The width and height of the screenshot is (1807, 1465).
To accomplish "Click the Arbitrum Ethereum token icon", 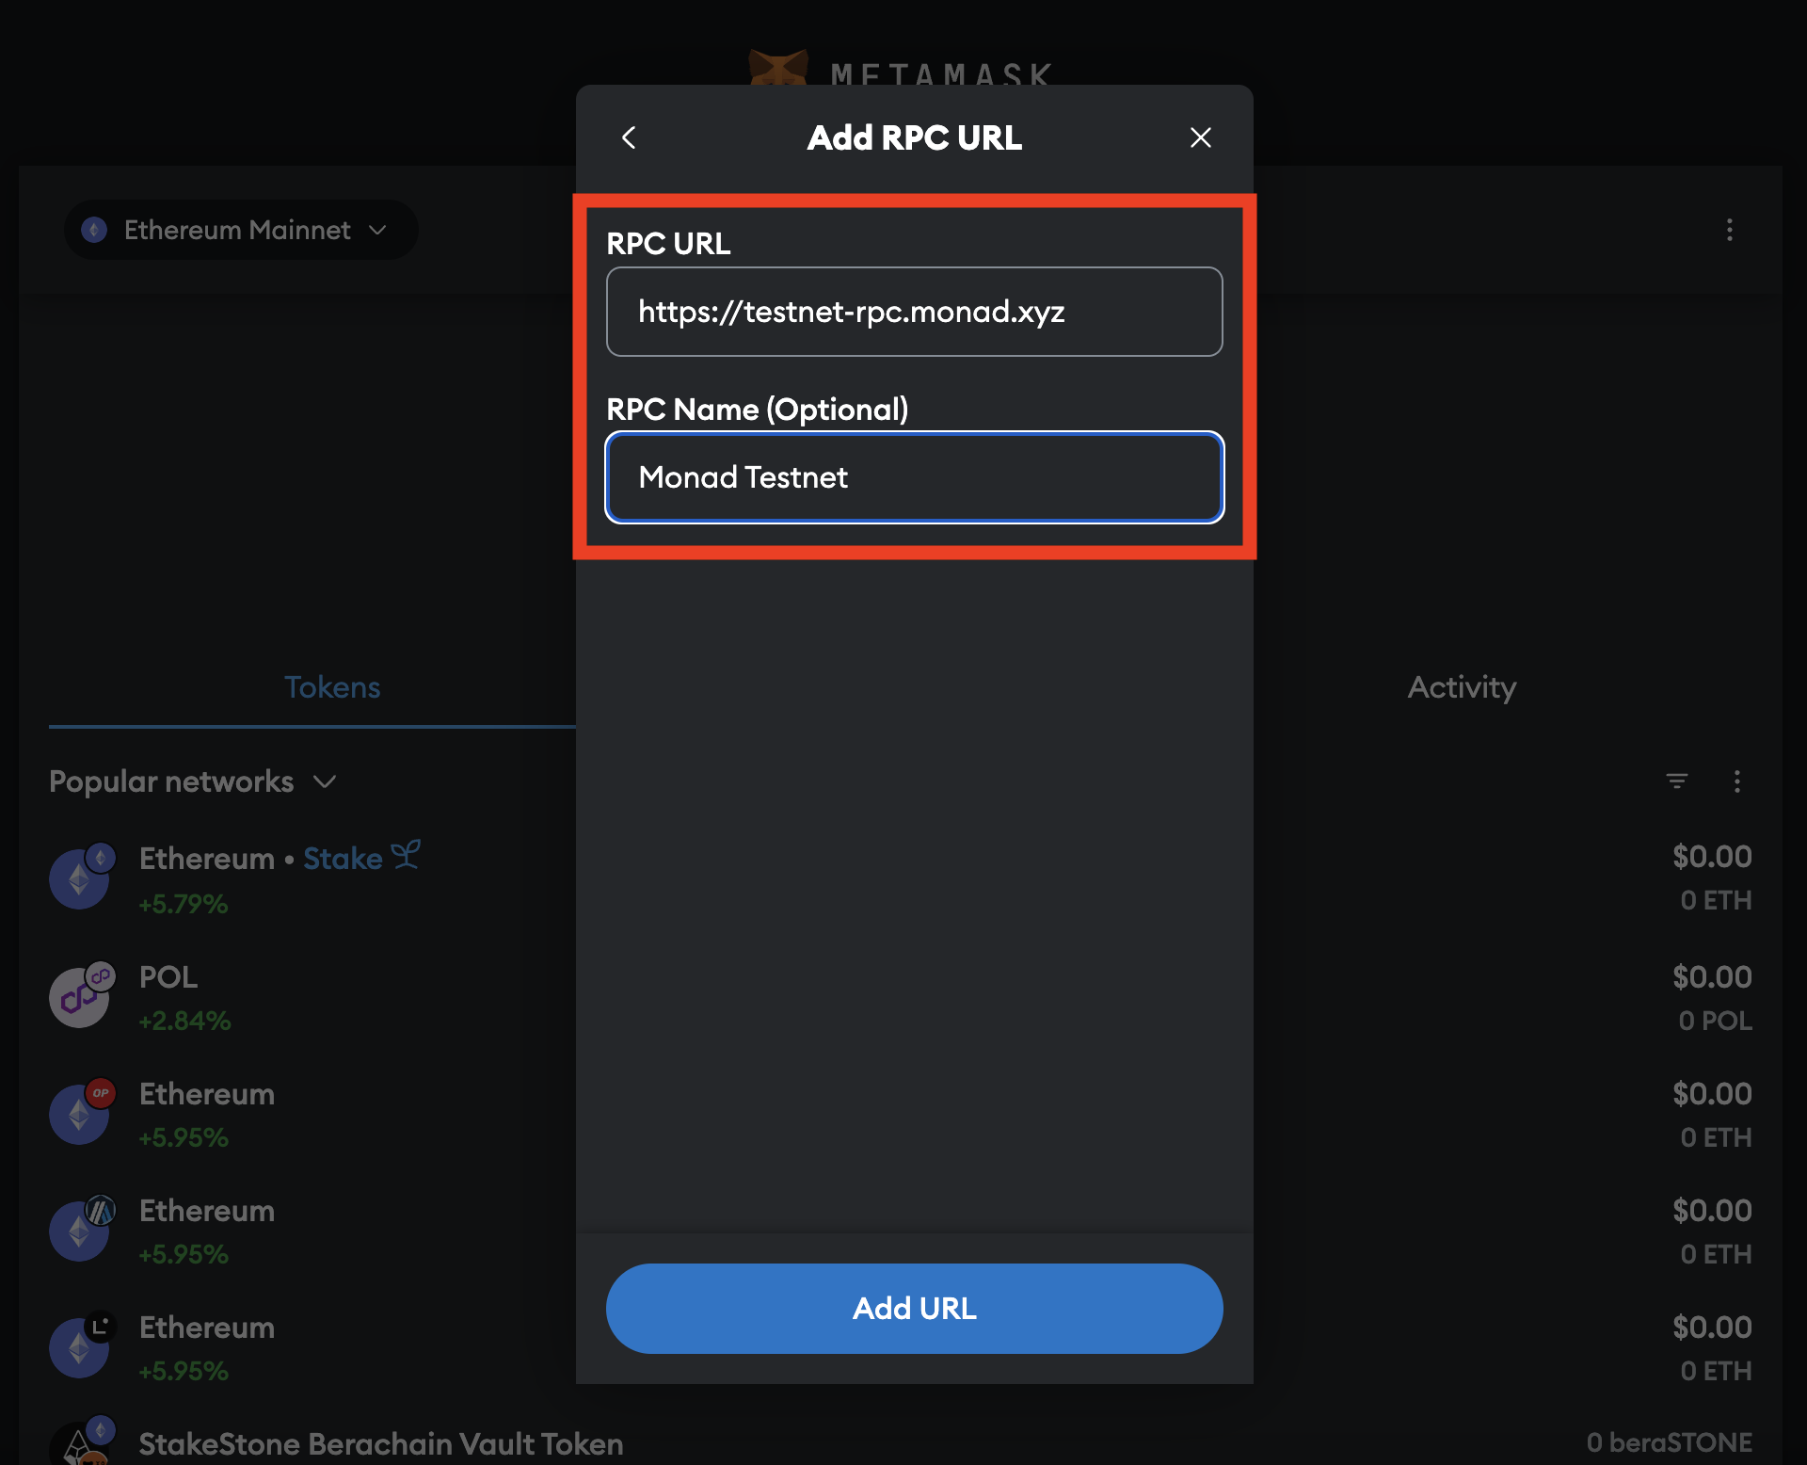I will tap(80, 1231).
